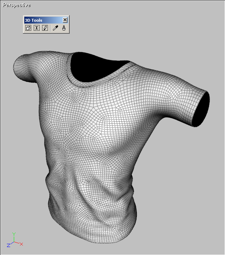Screen dimensions: 225x255
Task: Click the blue Z axis on gizmo
Action: point(9,245)
